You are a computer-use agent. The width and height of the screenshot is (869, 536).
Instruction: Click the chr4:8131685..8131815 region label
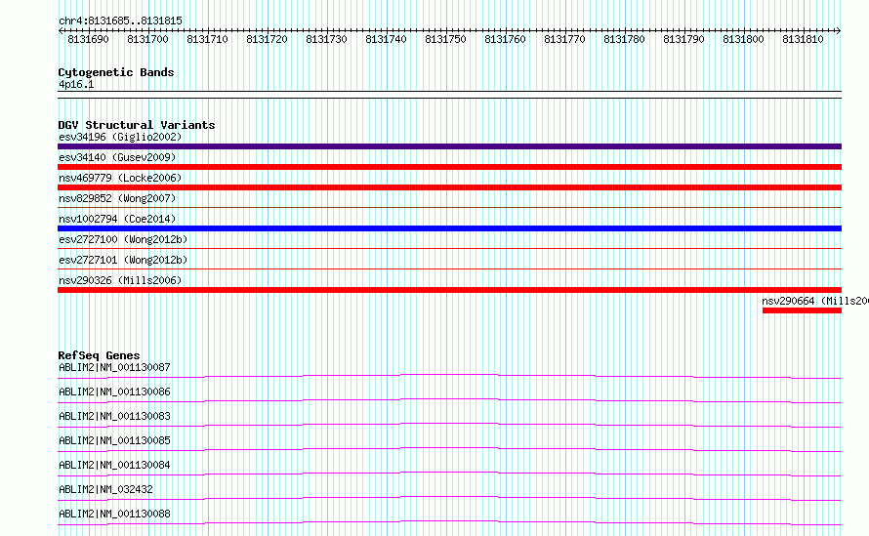click(120, 21)
